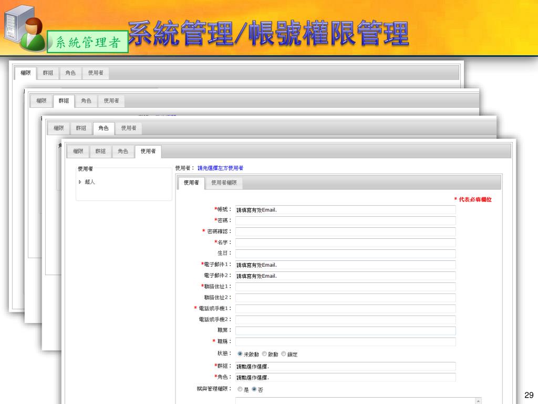Screen dimensions: 538x404
Task: Click the 生日 input field
Action: click(x=346, y=254)
